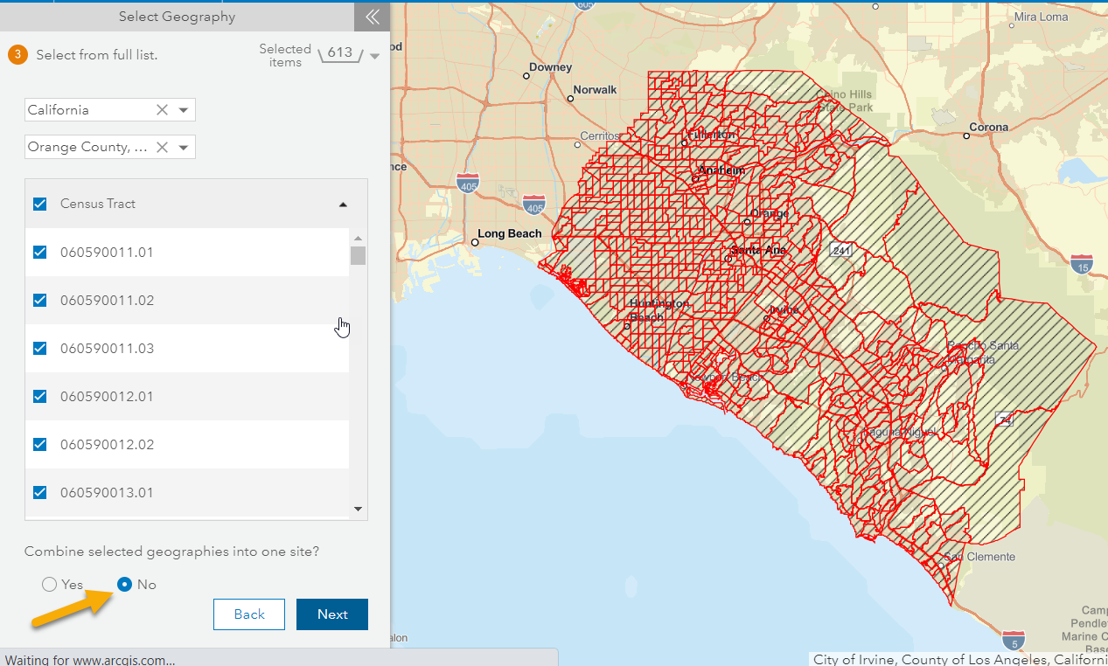Click the Next button
Image resolution: width=1108 pixels, height=666 pixels.
(x=331, y=614)
